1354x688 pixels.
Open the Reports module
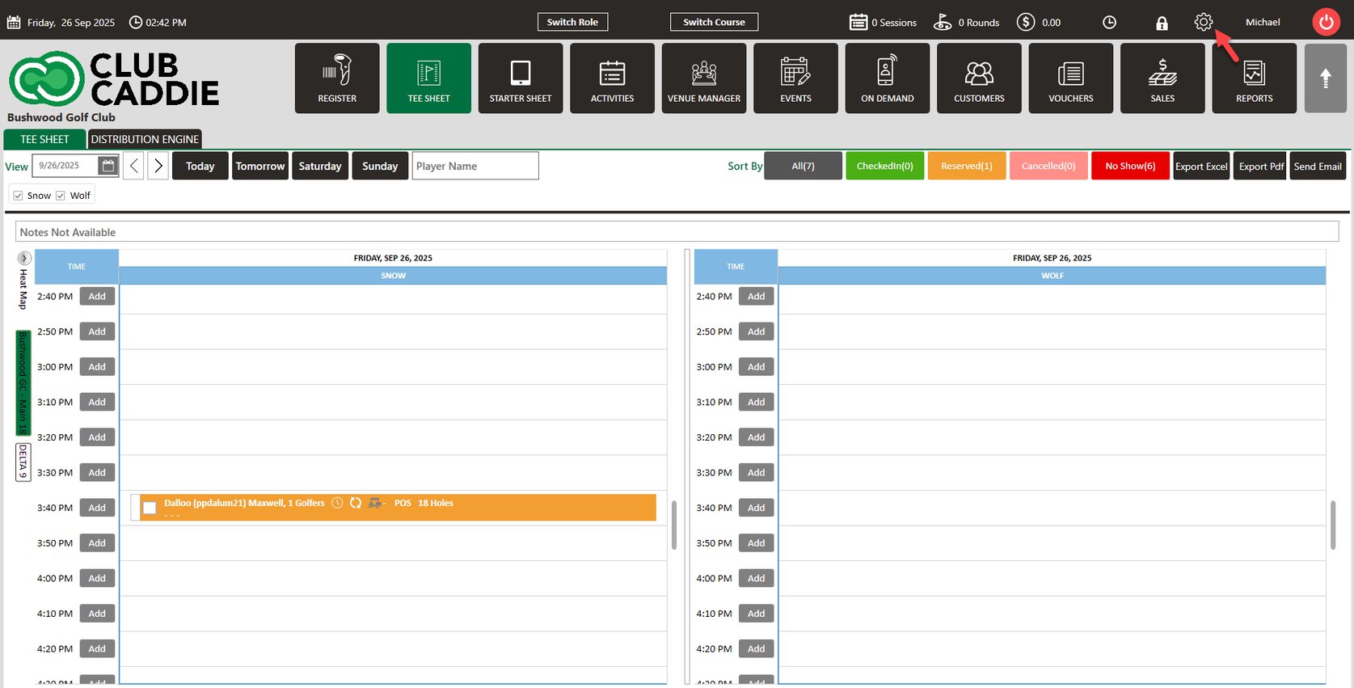[1254, 78]
